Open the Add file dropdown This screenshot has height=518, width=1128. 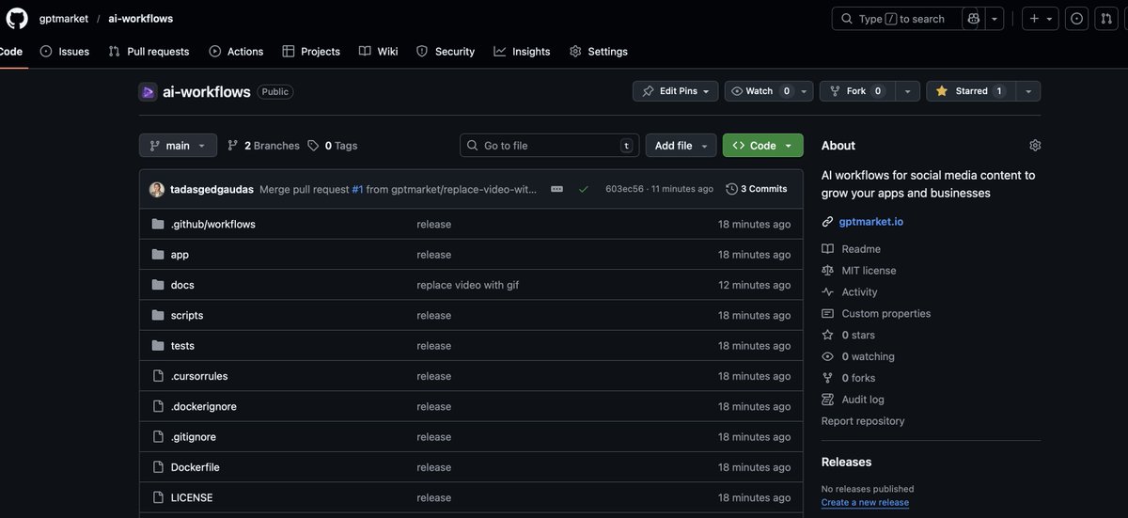point(681,146)
